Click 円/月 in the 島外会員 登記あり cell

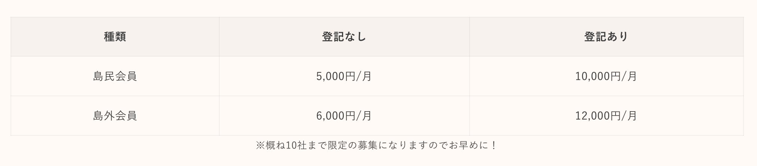tap(623, 116)
